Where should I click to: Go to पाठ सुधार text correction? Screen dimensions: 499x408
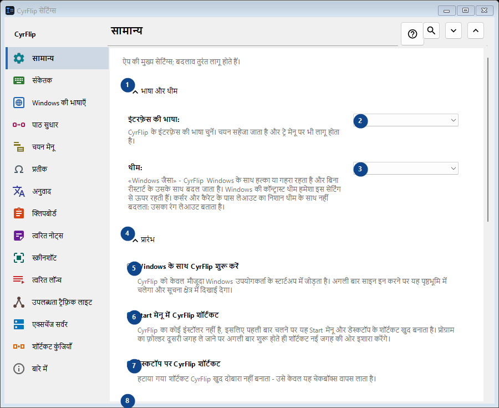coord(57,125)
